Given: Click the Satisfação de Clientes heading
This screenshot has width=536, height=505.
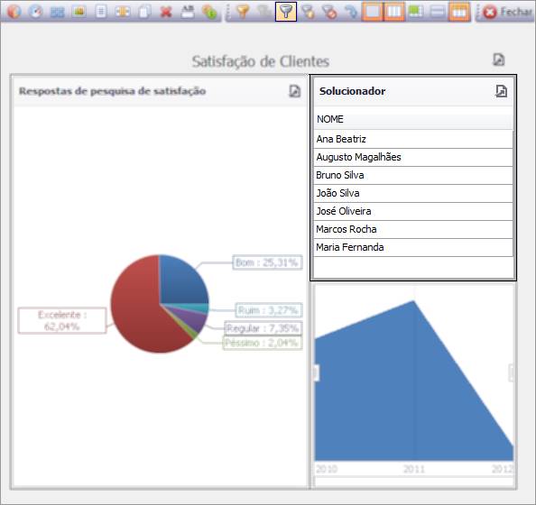Looking at the screenshot, I should point(261,61).
